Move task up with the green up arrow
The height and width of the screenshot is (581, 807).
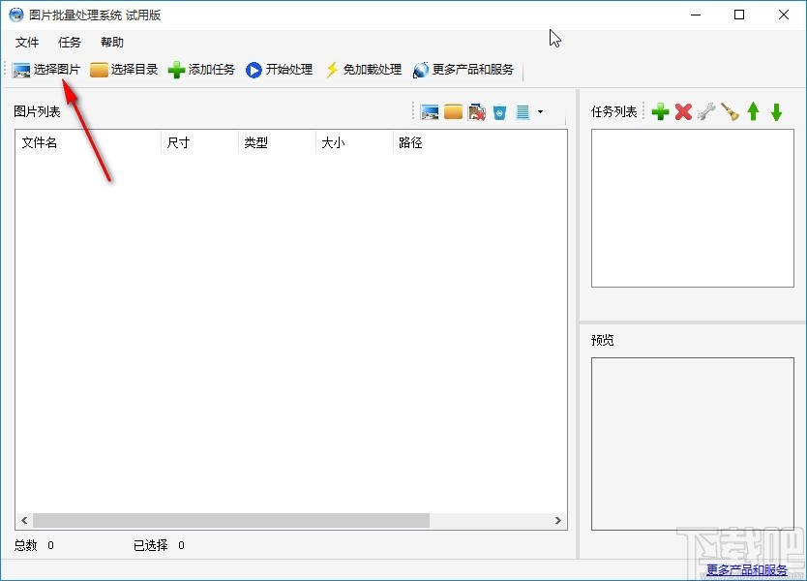753,110
